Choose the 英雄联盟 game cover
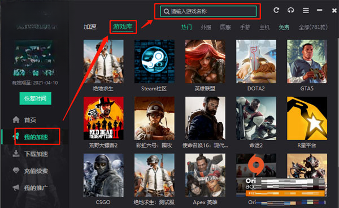 [x=205, y=62]
